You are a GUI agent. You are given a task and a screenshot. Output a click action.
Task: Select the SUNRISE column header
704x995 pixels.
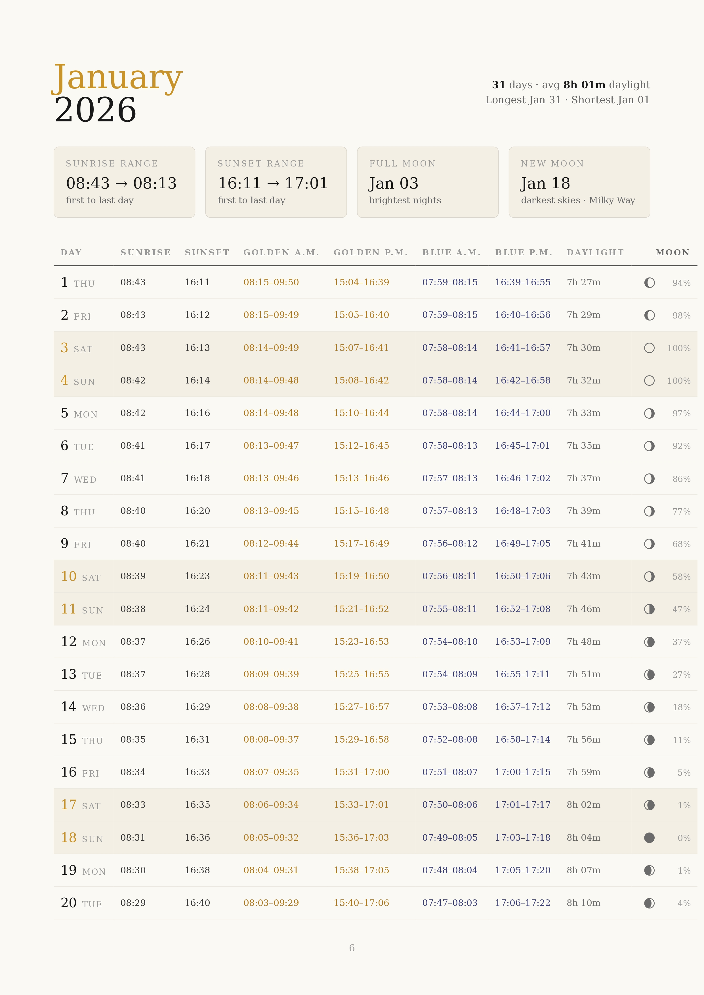coord(146,252)
